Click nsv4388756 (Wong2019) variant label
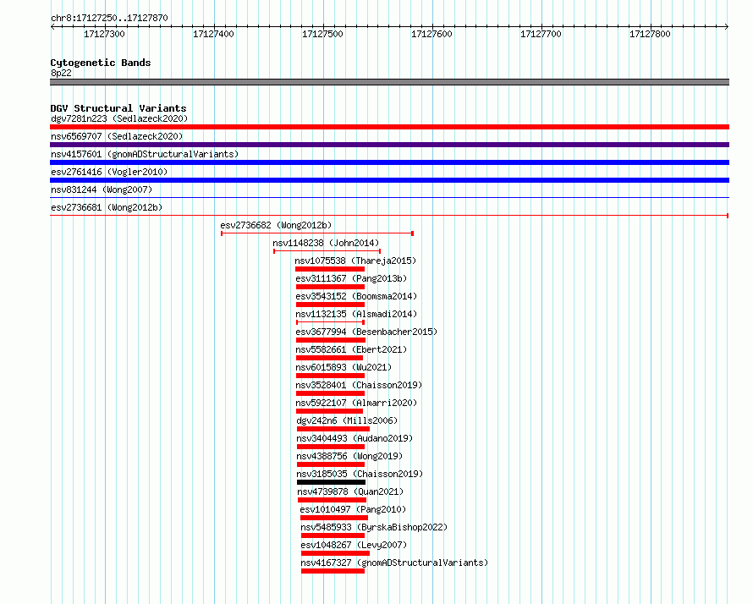The height and width of the screenshot is (604, 753). click(x=349, y=456)
